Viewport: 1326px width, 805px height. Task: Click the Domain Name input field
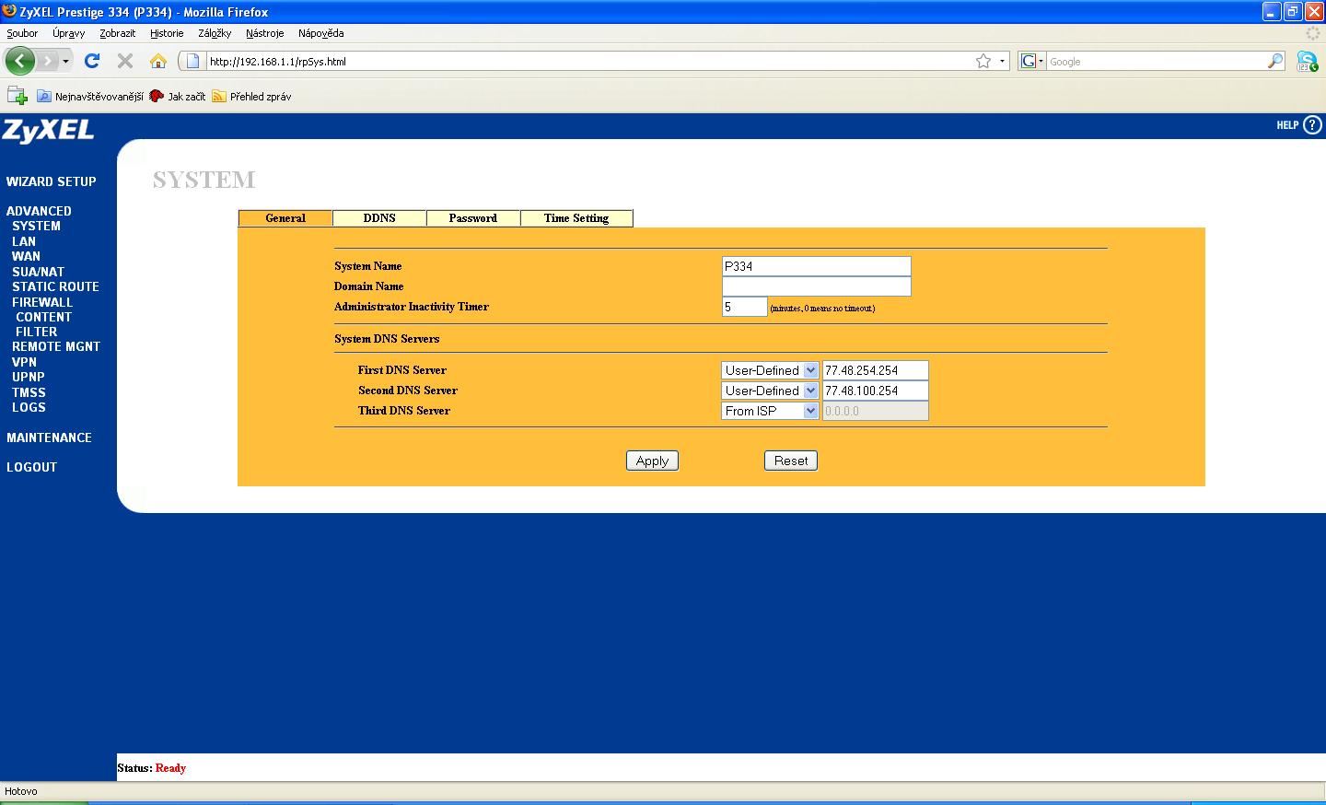point(817,286)
